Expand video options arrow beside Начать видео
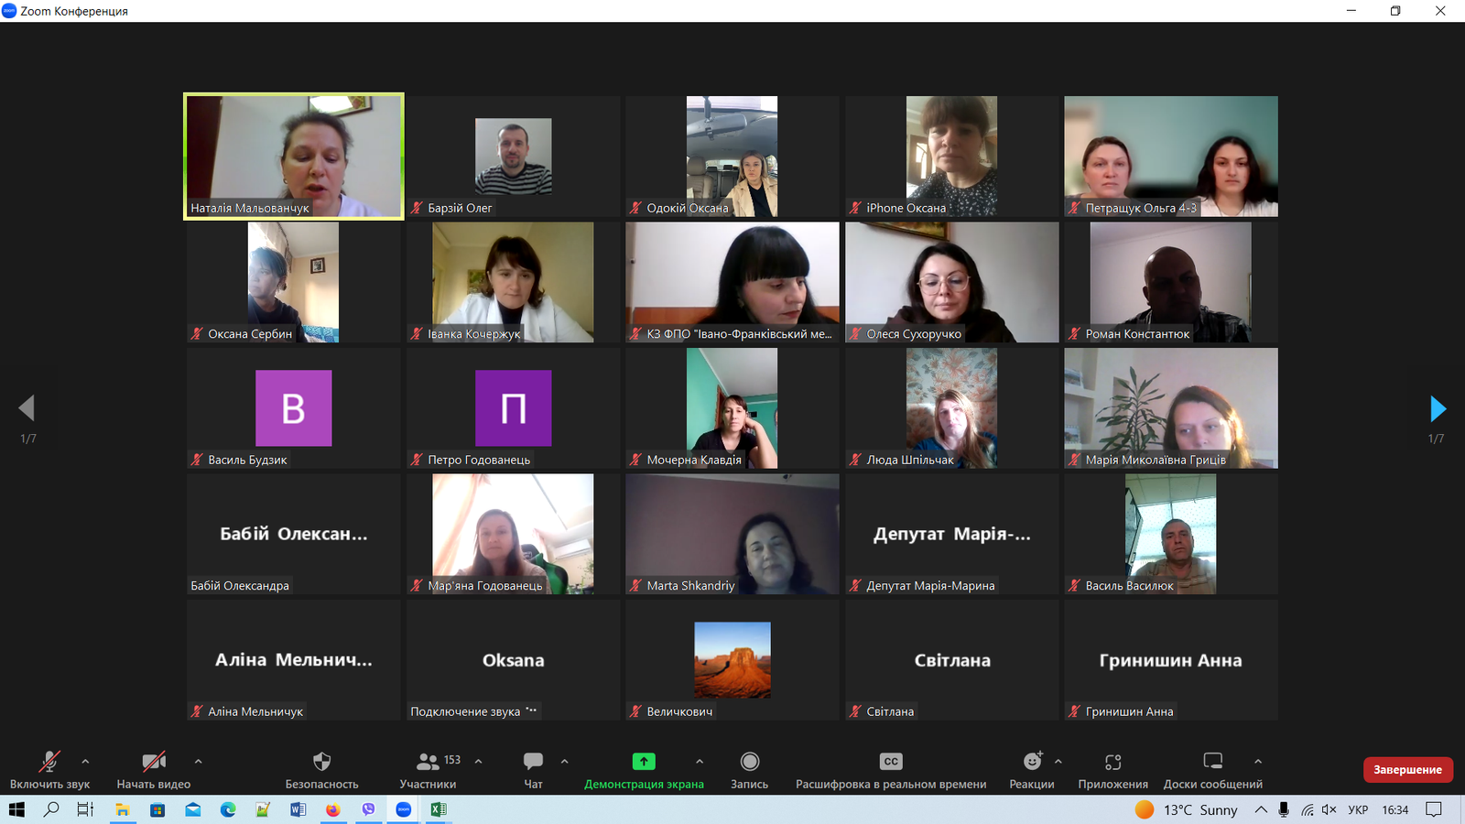This screenshot has height=824, width=1465. (198, 761)
